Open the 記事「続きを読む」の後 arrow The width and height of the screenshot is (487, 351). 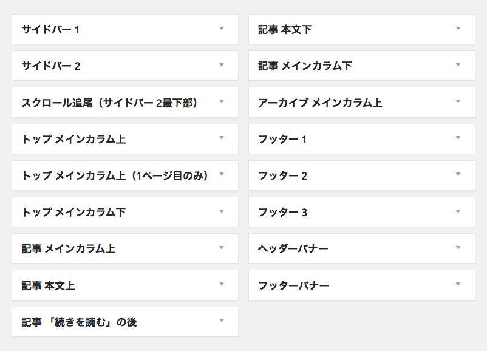pyautogui.click(x=222, y=321)
